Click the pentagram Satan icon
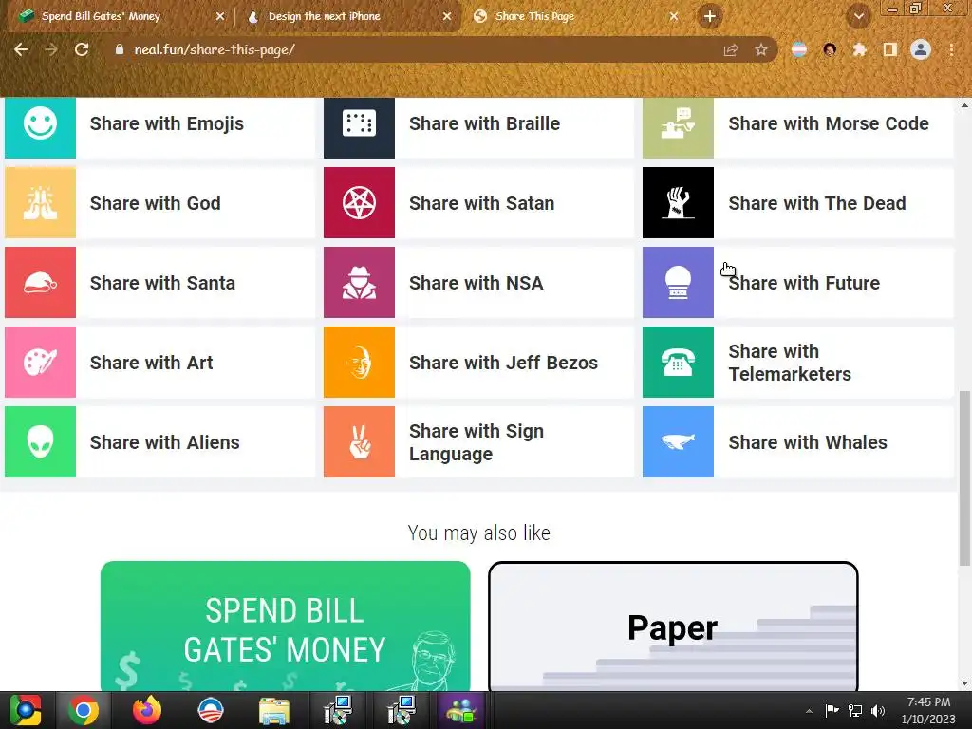Viewport: 972px width, 729px height. pos(359,203)
